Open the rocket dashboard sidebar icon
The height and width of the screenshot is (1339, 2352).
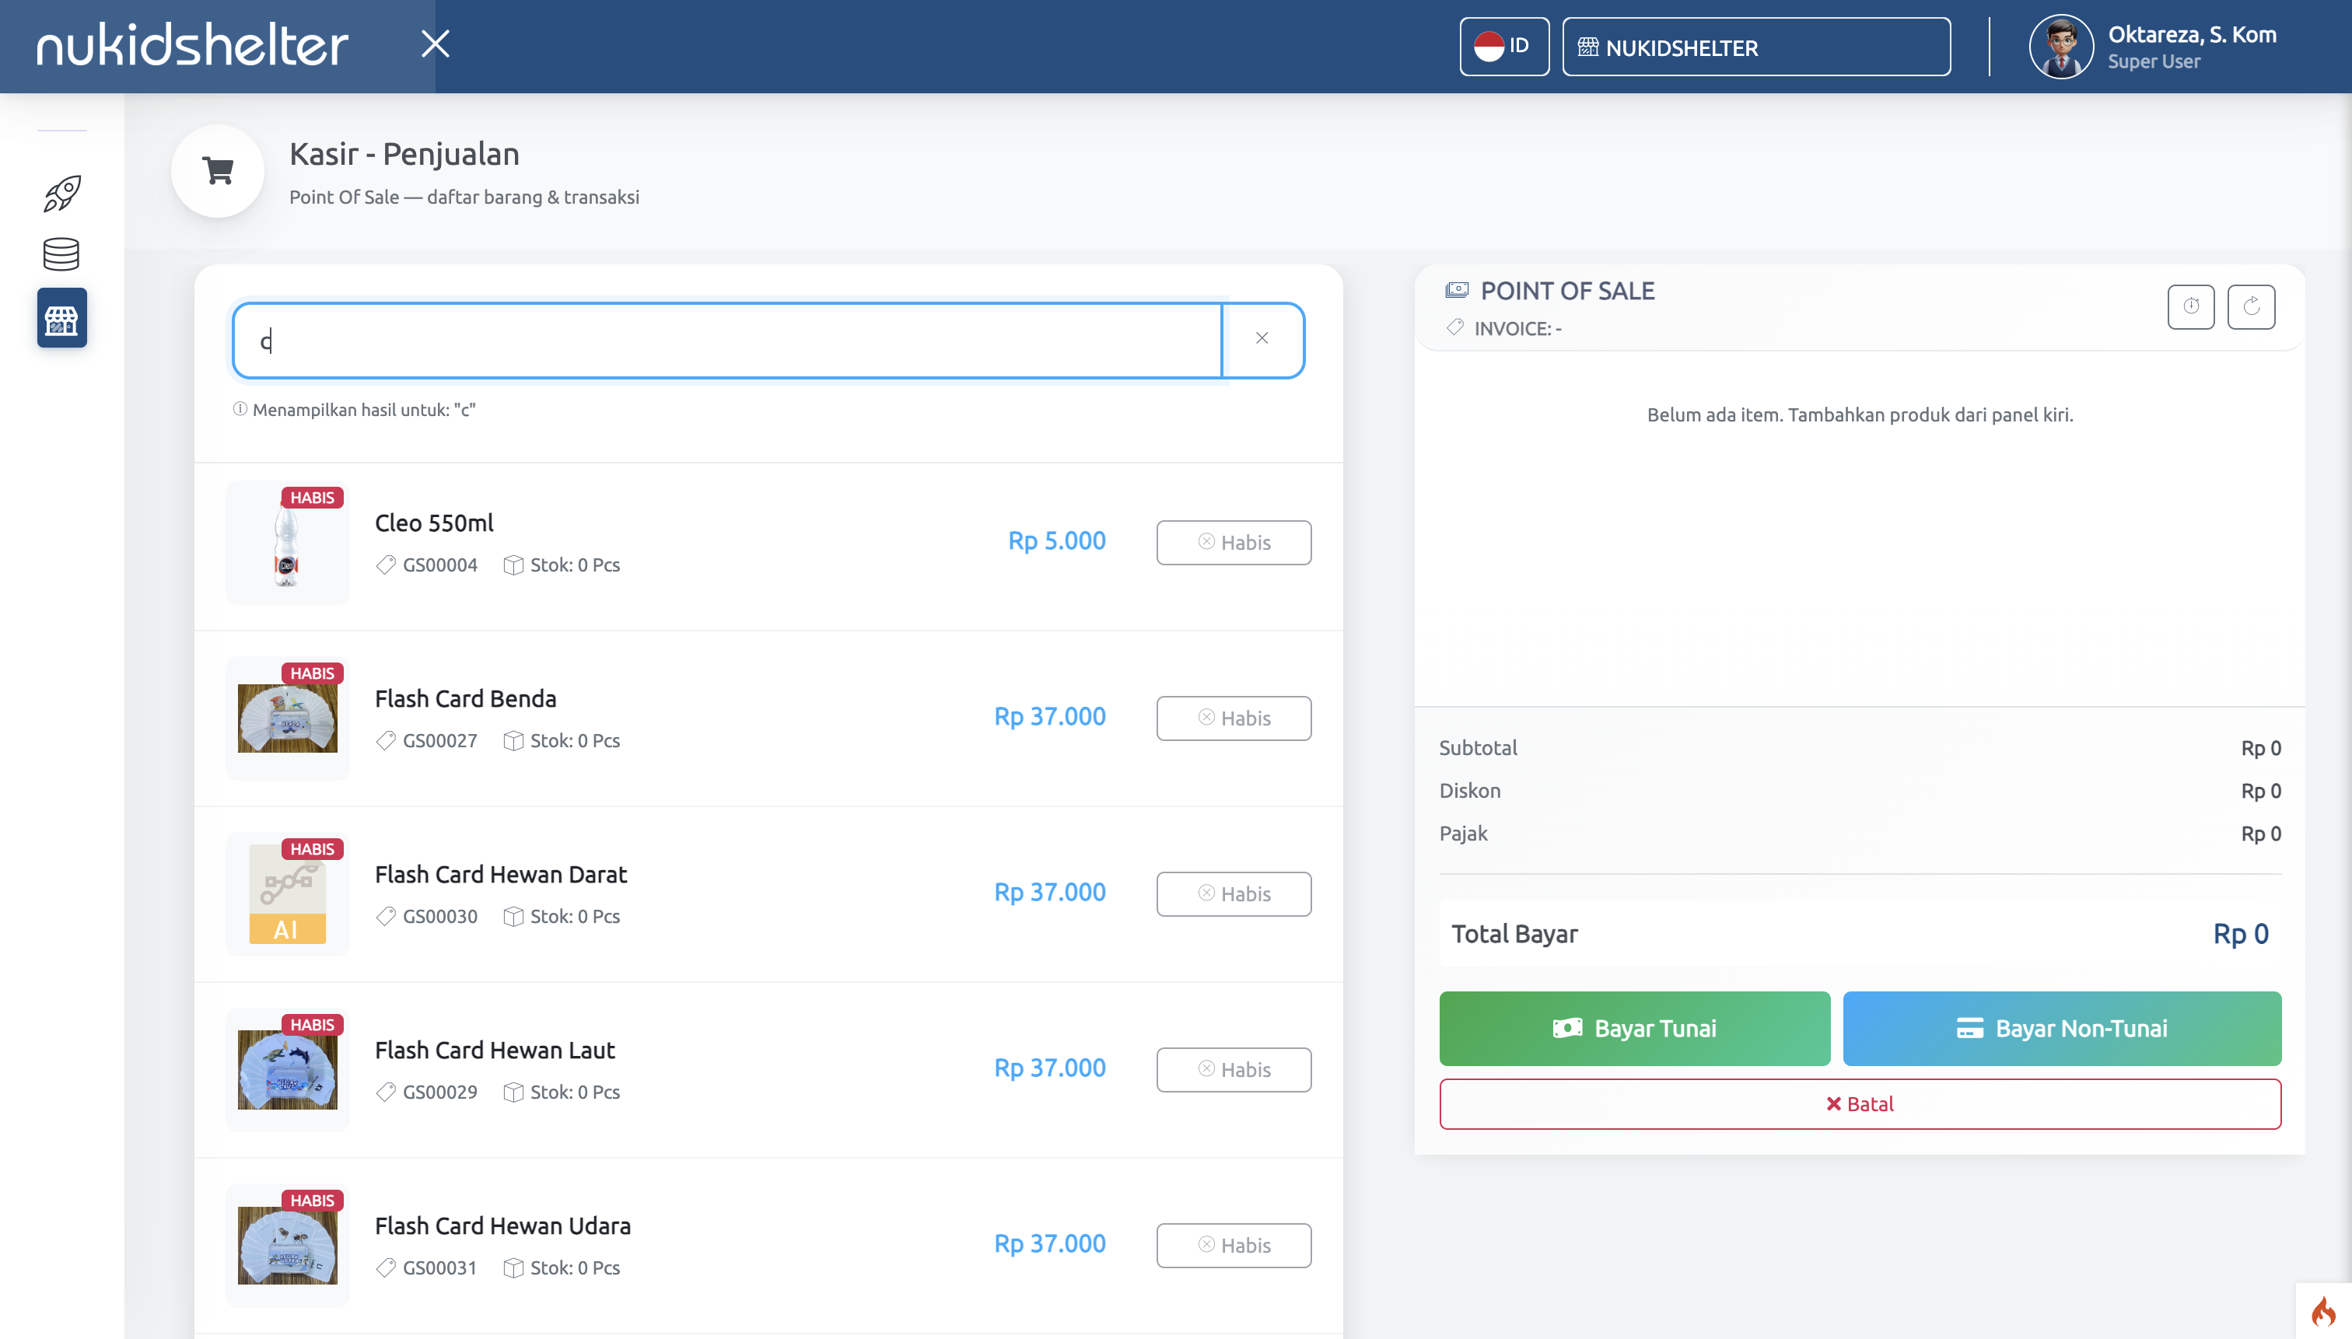(x=61, y=192)
